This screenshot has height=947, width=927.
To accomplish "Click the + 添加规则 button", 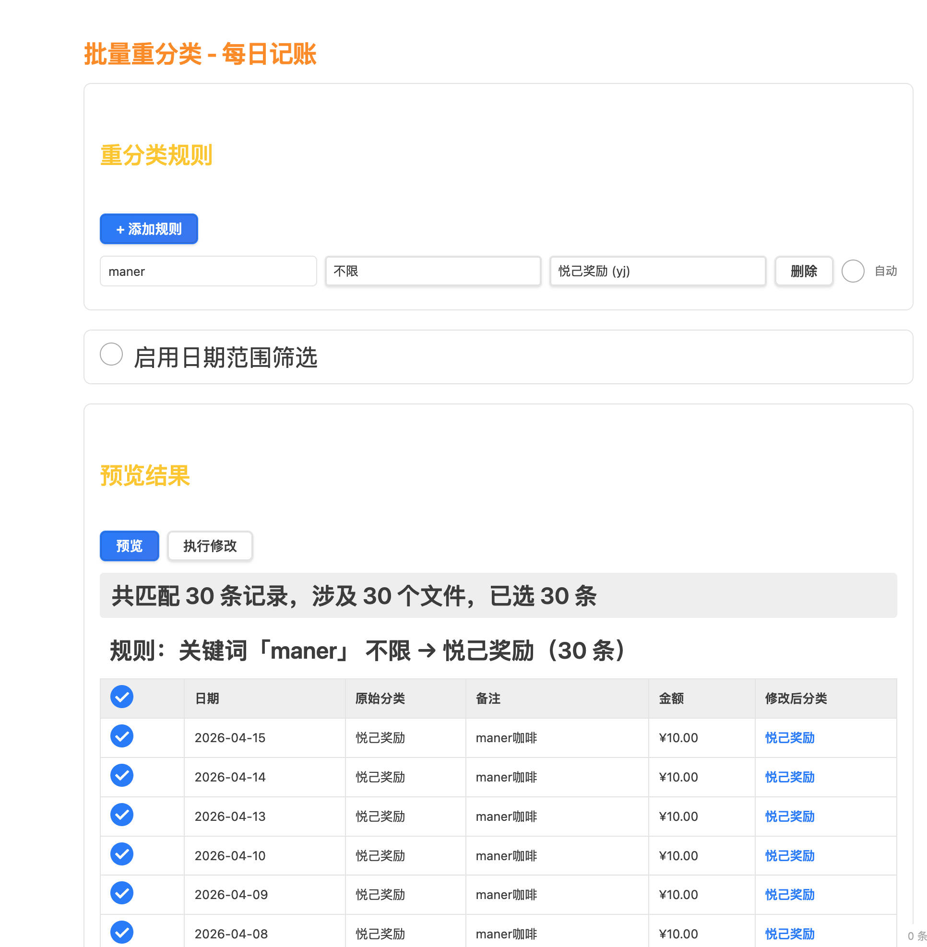I will (148, 229).
